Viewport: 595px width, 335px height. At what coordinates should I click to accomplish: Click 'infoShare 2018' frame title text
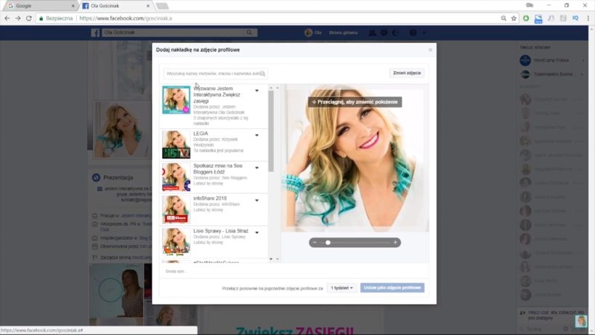(210, 198)
